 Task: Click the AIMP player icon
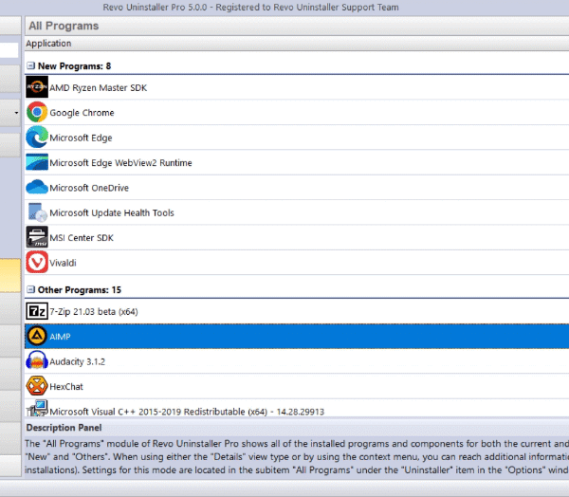[37, 336]
